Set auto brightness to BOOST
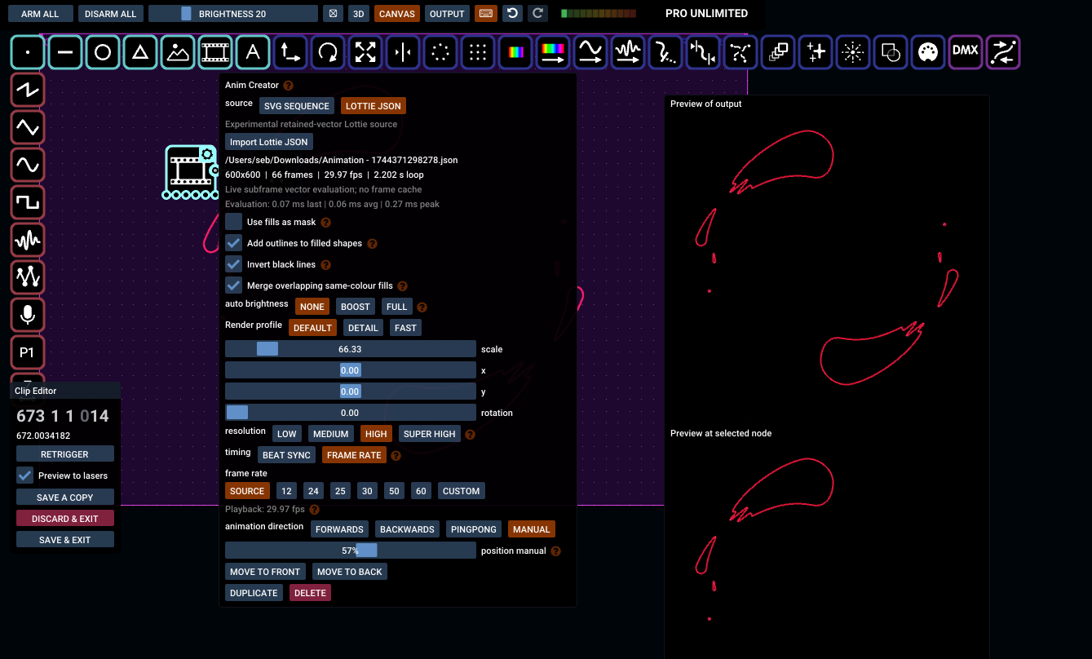The width and height of the screenshot is (1092, 659). tap(356, 307)
